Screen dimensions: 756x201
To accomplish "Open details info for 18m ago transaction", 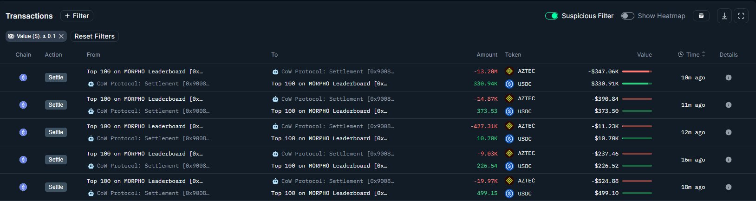I will pyautogui.click(x=728, y=187).
